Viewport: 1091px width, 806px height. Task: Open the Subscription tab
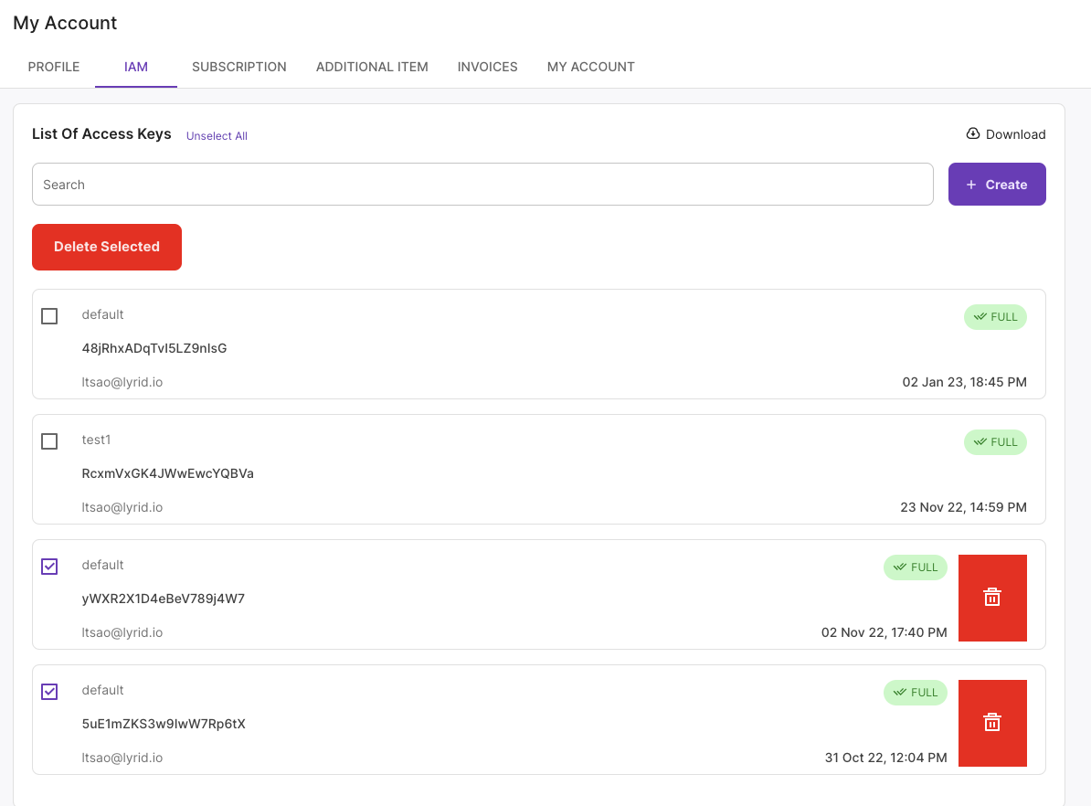[x=239, y=67]
